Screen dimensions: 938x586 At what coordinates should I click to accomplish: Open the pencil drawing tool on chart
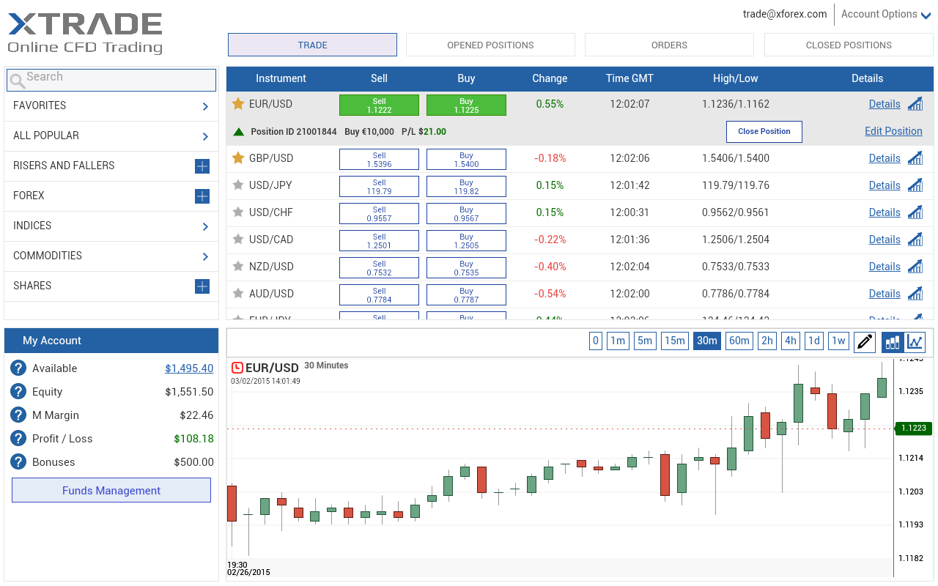click(865, 341)
